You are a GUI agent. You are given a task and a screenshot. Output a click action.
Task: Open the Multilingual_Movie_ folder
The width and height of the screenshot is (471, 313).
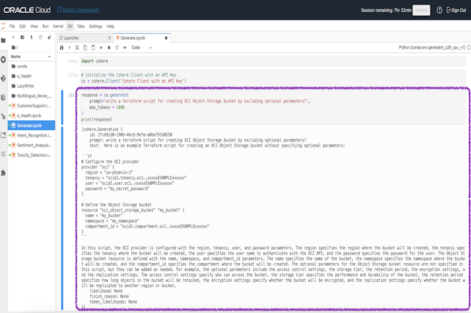point(31,96)
